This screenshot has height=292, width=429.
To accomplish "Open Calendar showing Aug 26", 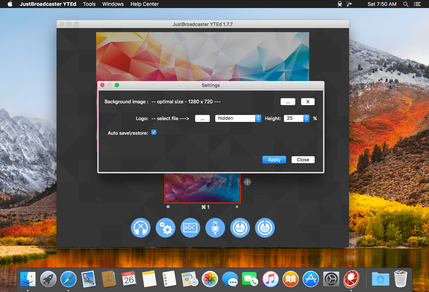I will (129, 279).
